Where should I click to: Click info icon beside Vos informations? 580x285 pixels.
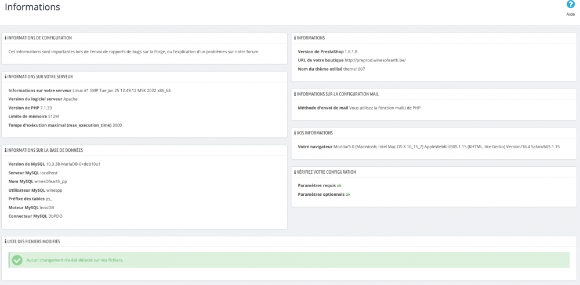295,133
